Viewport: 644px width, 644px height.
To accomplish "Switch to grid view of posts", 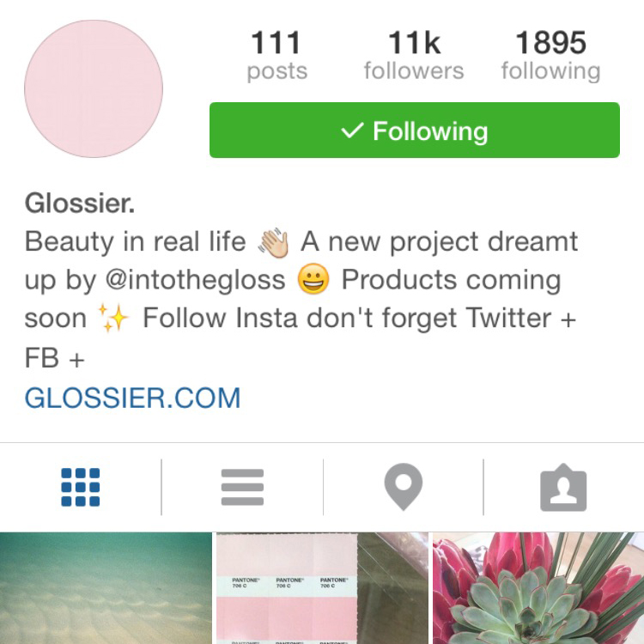I will click(81, 487).
